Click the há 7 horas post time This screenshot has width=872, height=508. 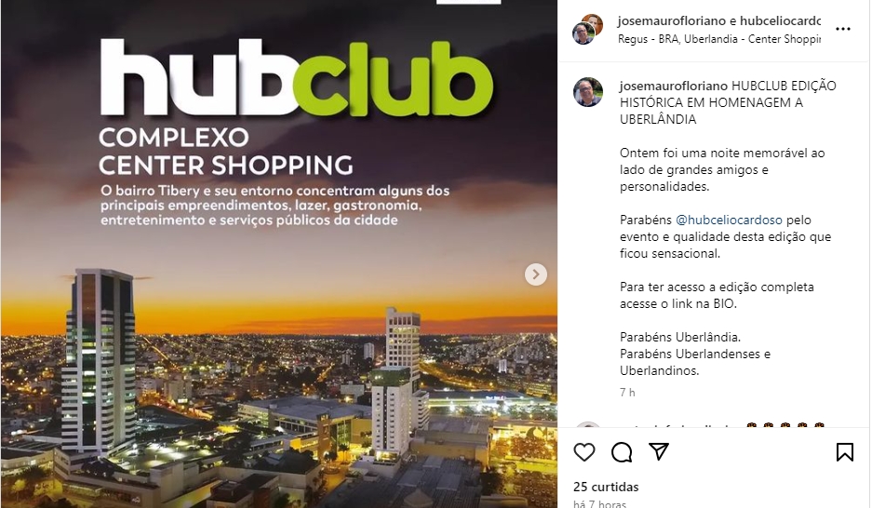599,503
